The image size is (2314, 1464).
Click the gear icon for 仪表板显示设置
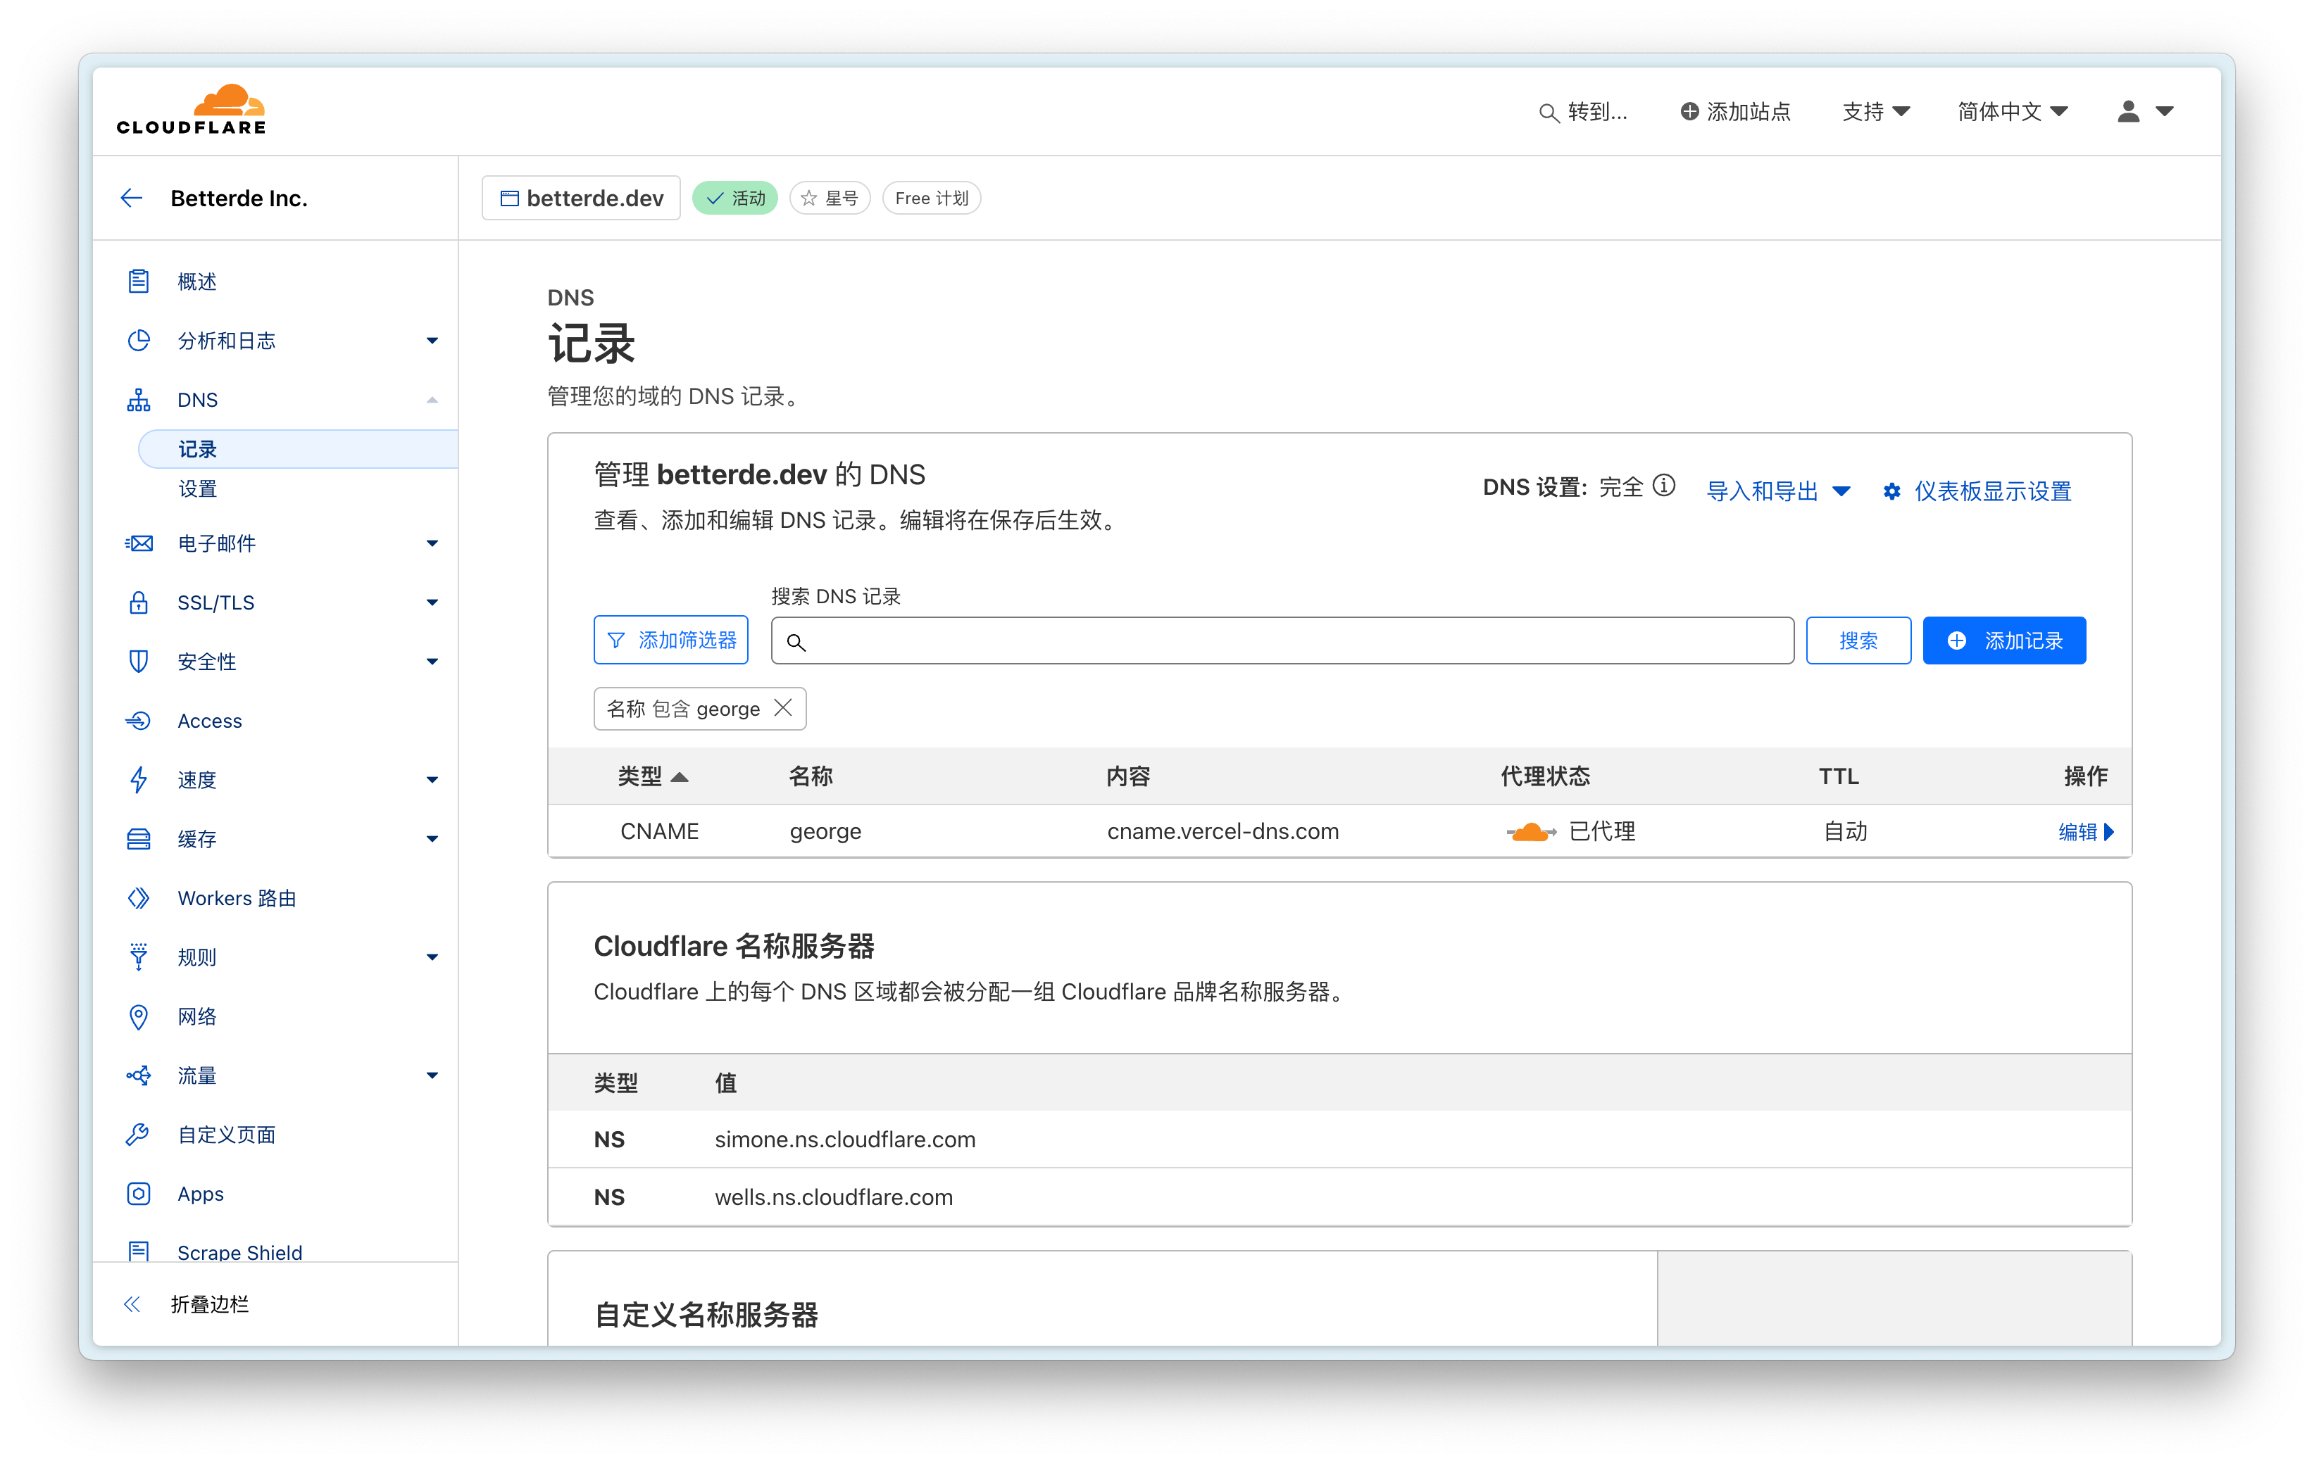click(1891, 491)
